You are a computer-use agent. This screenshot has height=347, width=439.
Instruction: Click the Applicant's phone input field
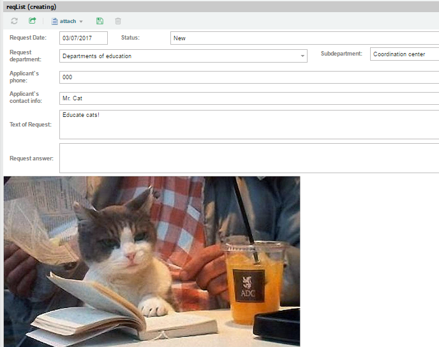[x=249, y=77]
